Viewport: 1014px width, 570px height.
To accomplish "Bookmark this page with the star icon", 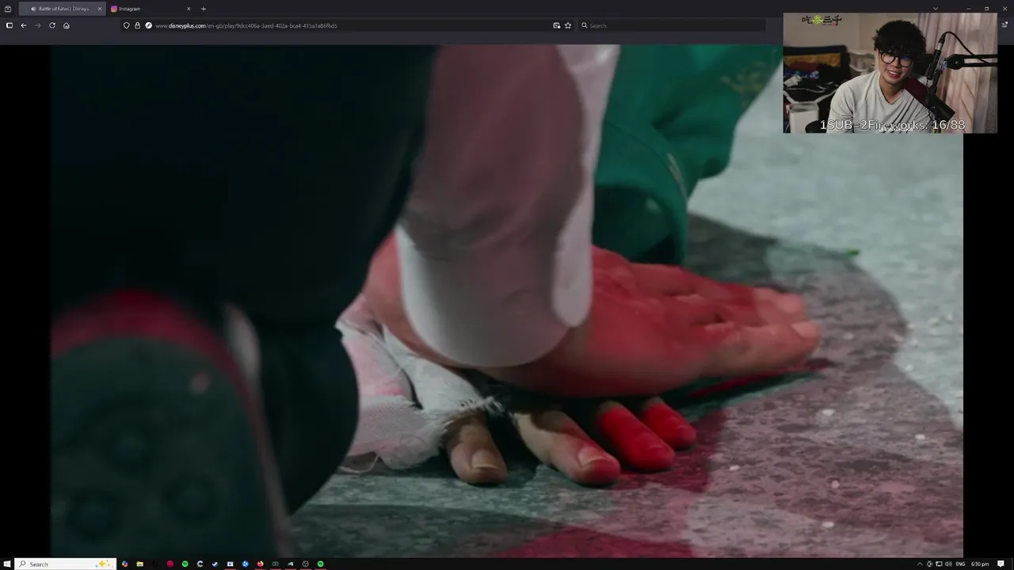I will (x=568, y=25).
